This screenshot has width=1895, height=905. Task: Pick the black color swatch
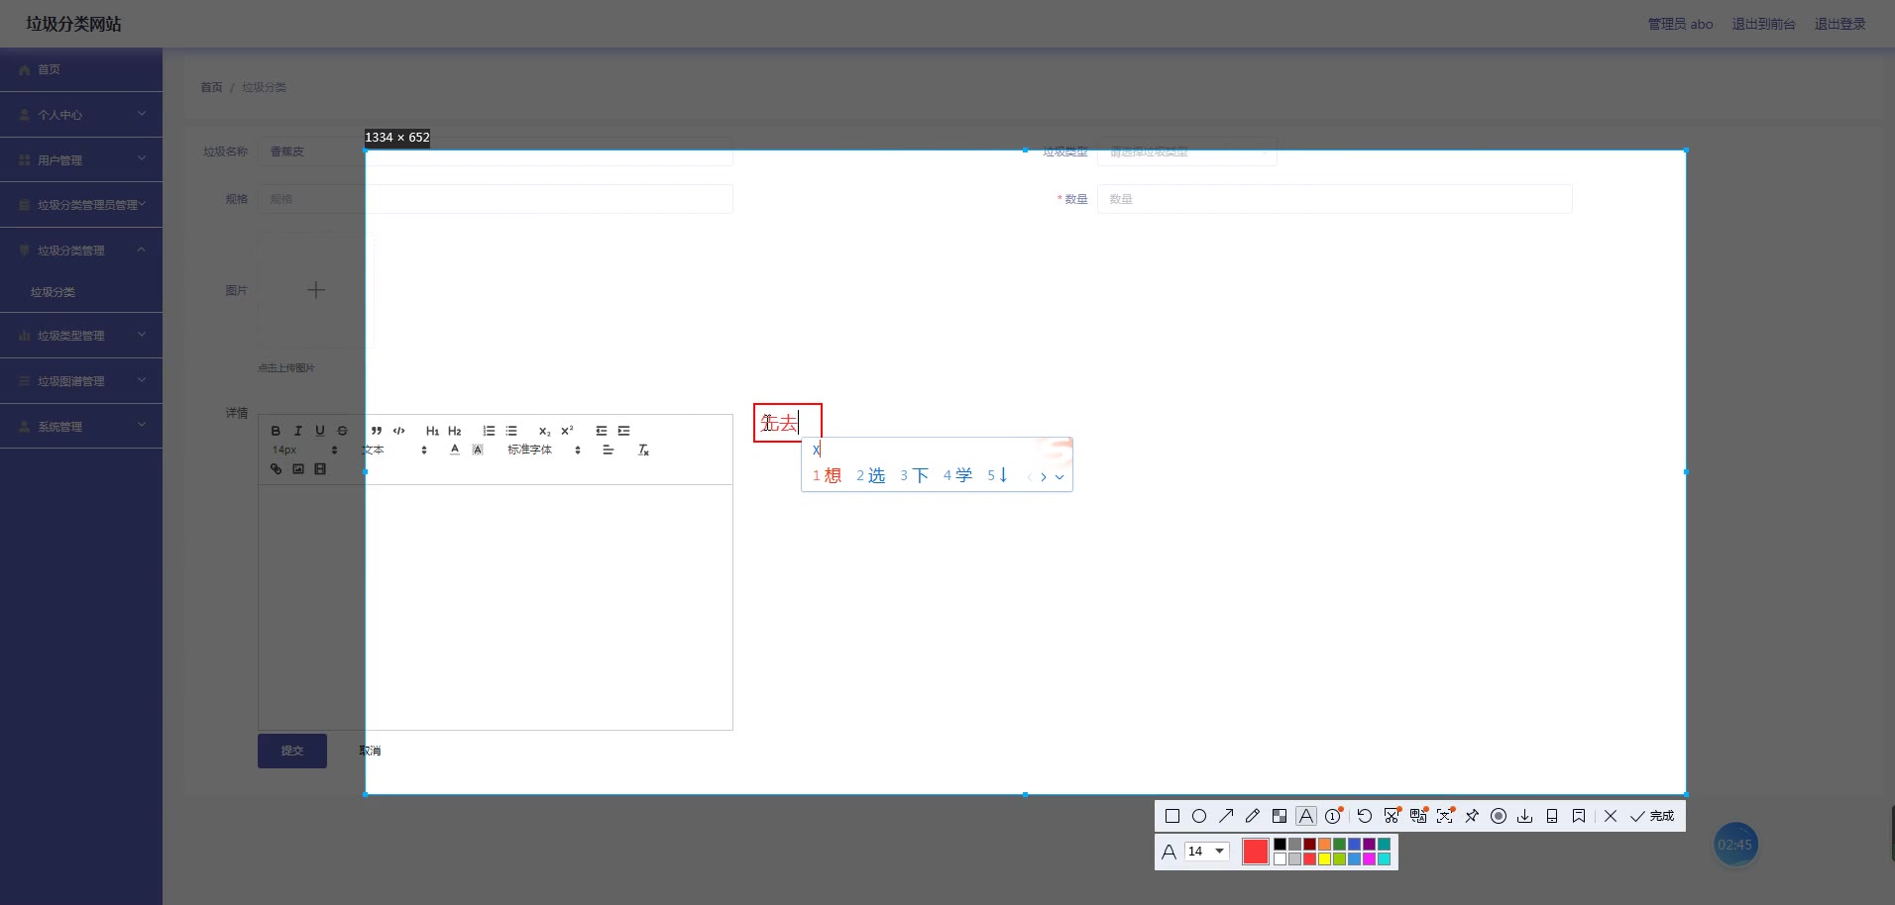(x=1280, y=845)
